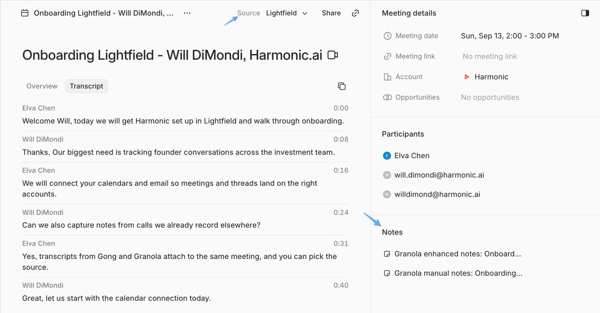Click the Account label

click(x=409, y=77)
